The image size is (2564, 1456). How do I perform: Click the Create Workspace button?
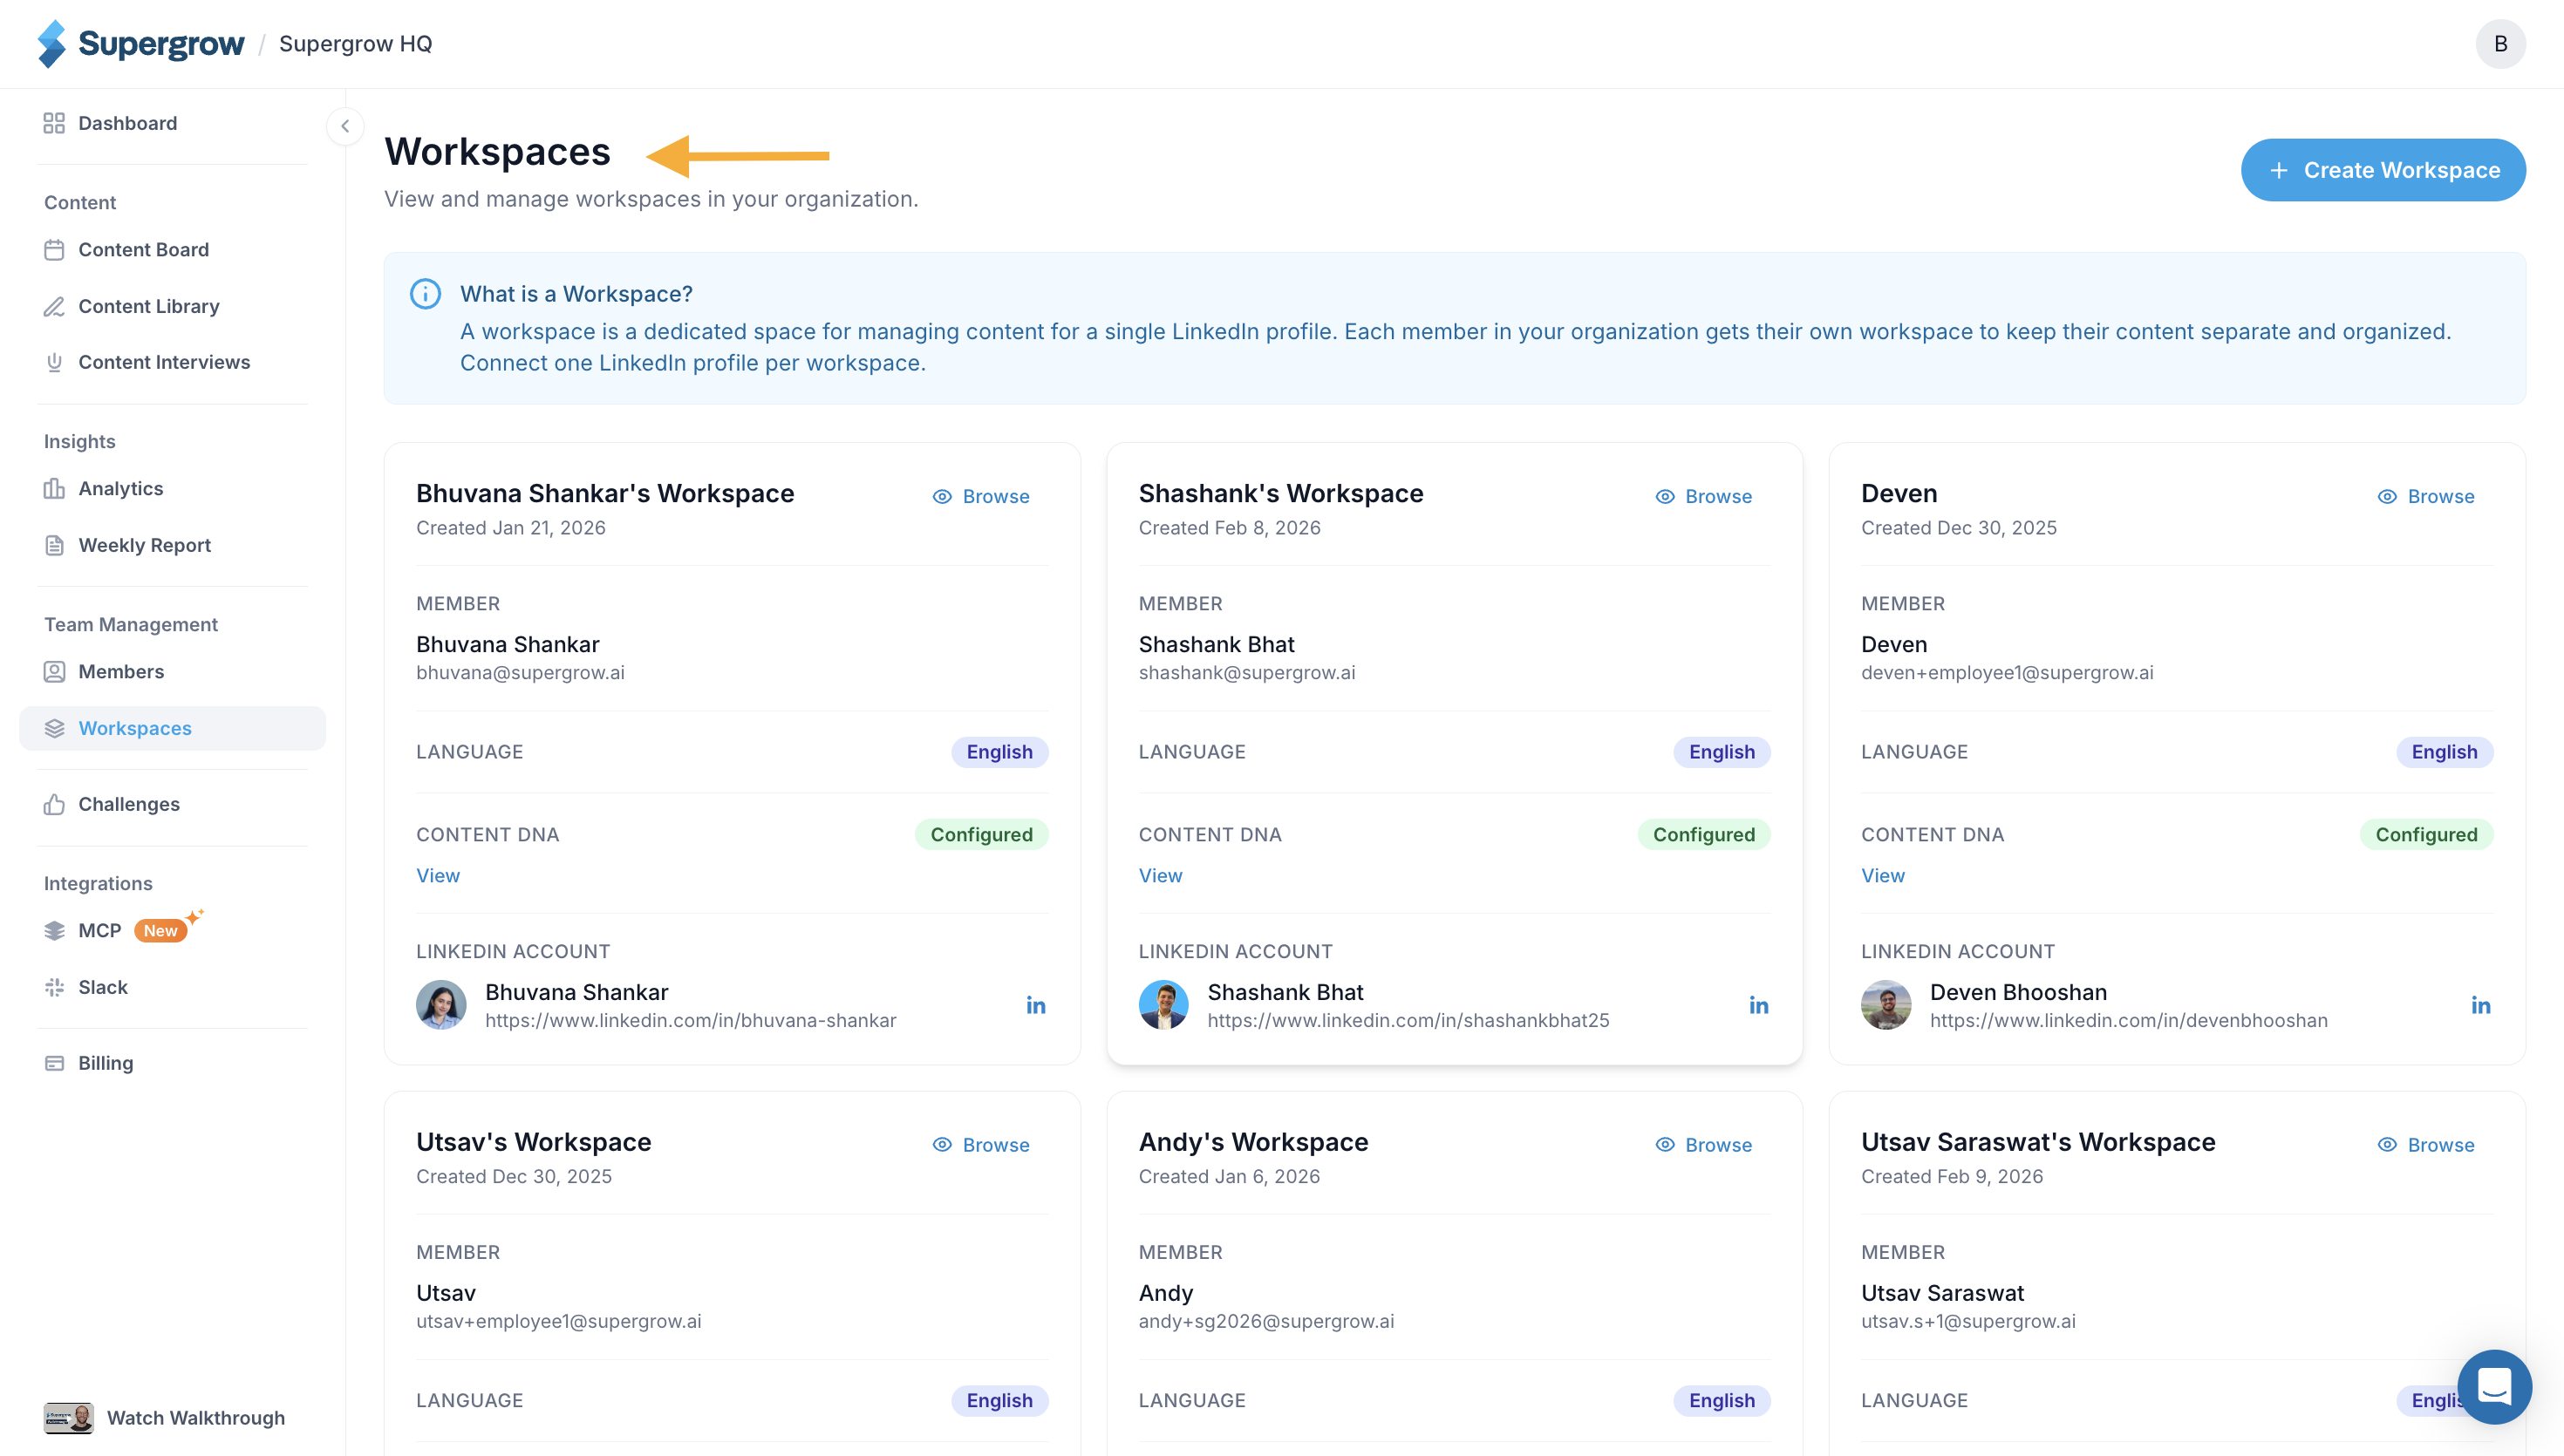[2383, 170]
